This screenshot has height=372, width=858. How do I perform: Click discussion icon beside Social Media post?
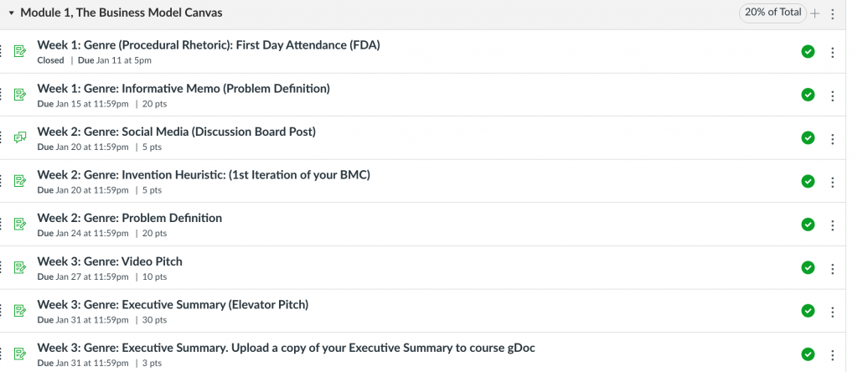(x=20, y=138)
